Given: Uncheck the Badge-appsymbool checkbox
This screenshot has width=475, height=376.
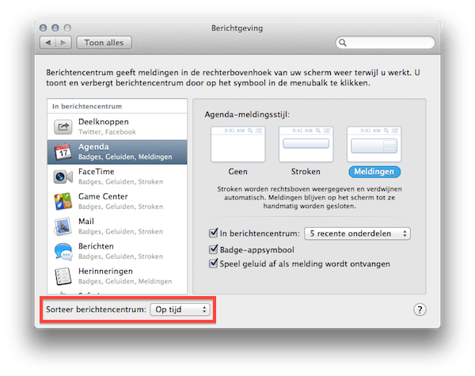Looking at the screenshot, I should pos(213,249).
